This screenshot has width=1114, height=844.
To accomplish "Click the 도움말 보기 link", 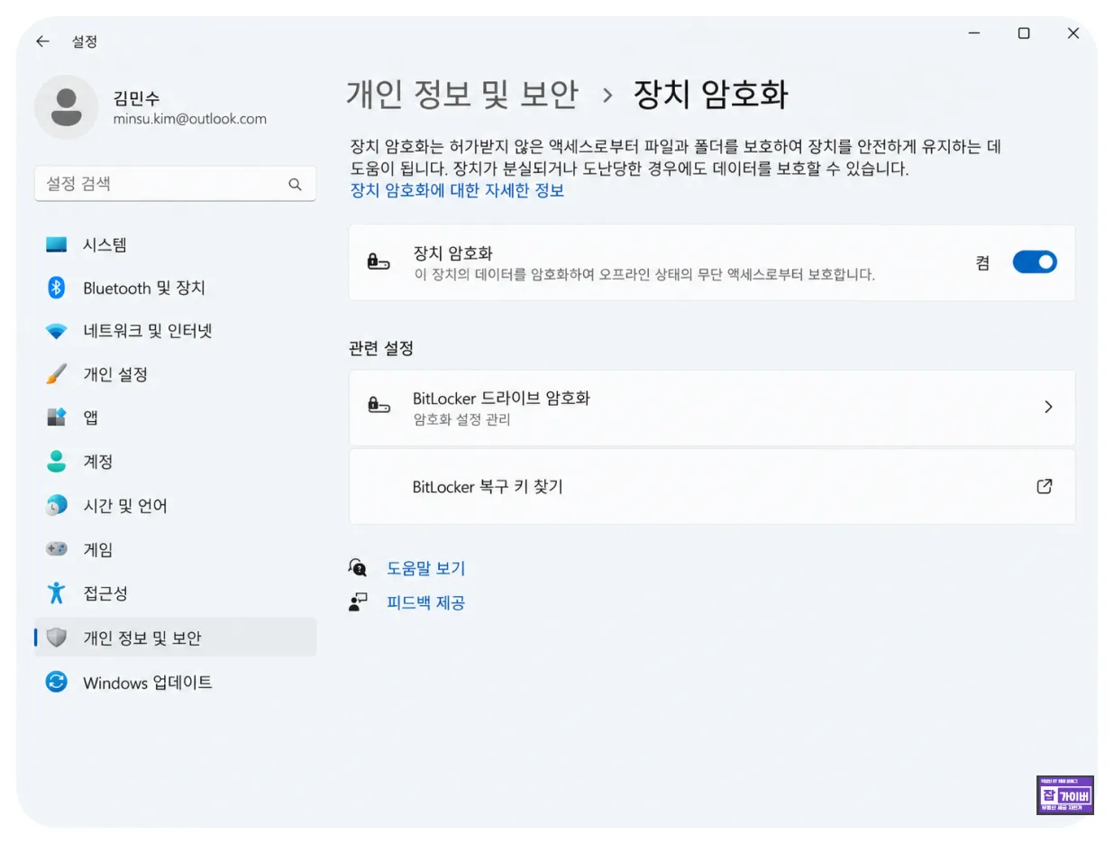I will tap(425, 568).
